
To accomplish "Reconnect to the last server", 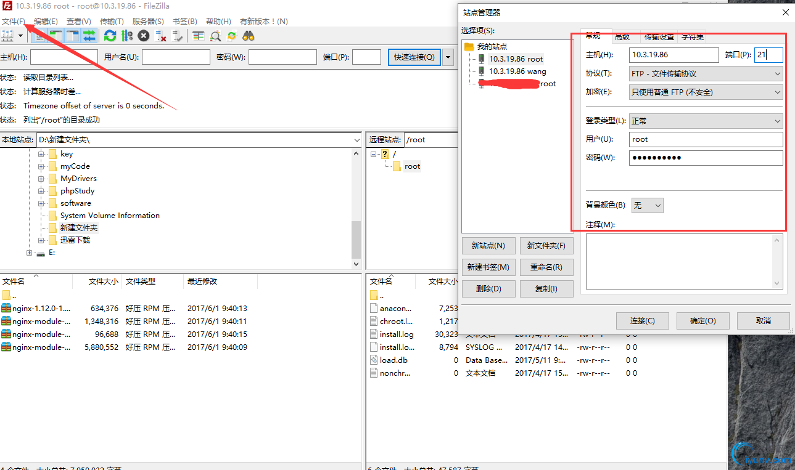I will (178, 36).
